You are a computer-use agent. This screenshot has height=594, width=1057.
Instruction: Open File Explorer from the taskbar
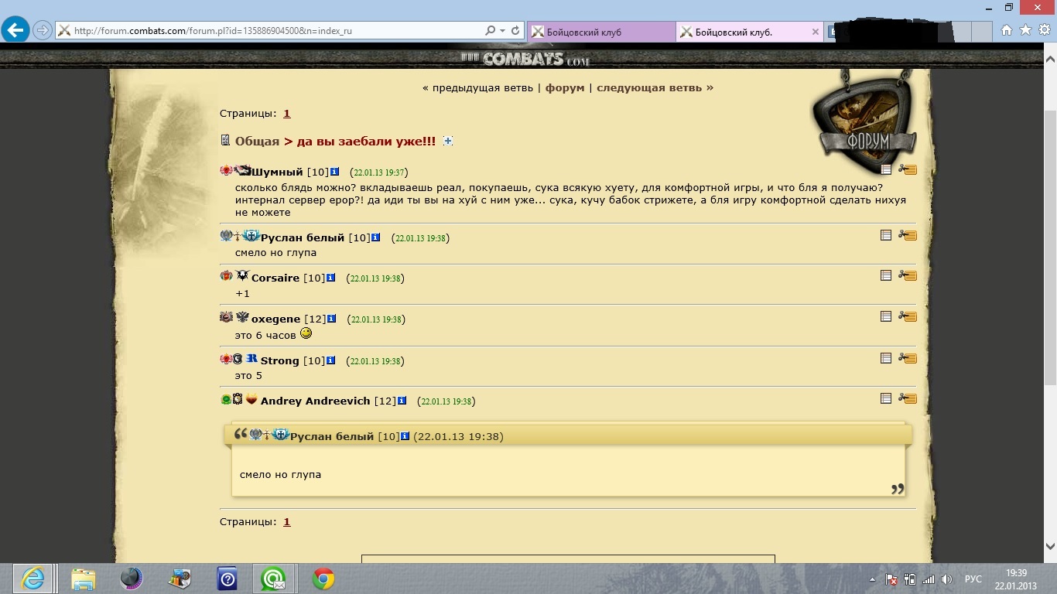83,579
